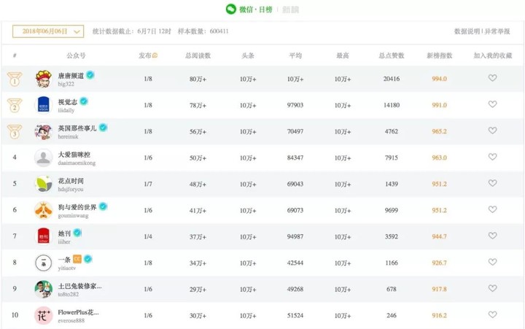Favorite 狗与爱的世界 with the heart icon
Screen dimensions: 525x329
(x=492, y=209)
